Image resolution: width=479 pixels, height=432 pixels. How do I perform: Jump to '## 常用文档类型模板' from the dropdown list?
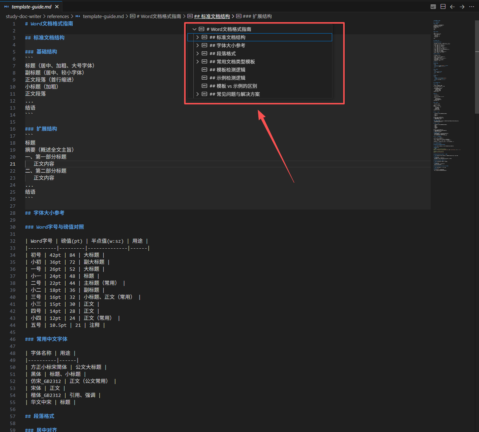[260, 62]
